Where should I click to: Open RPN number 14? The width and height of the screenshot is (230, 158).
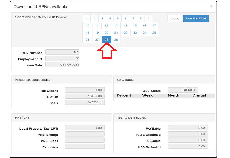pos(126,26)
